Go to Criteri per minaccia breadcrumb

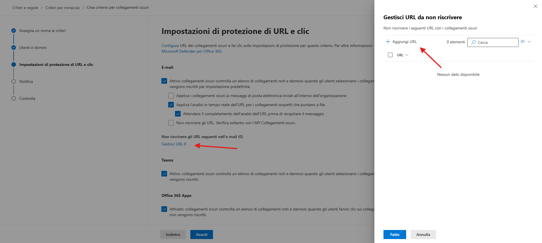coord(62,8)
